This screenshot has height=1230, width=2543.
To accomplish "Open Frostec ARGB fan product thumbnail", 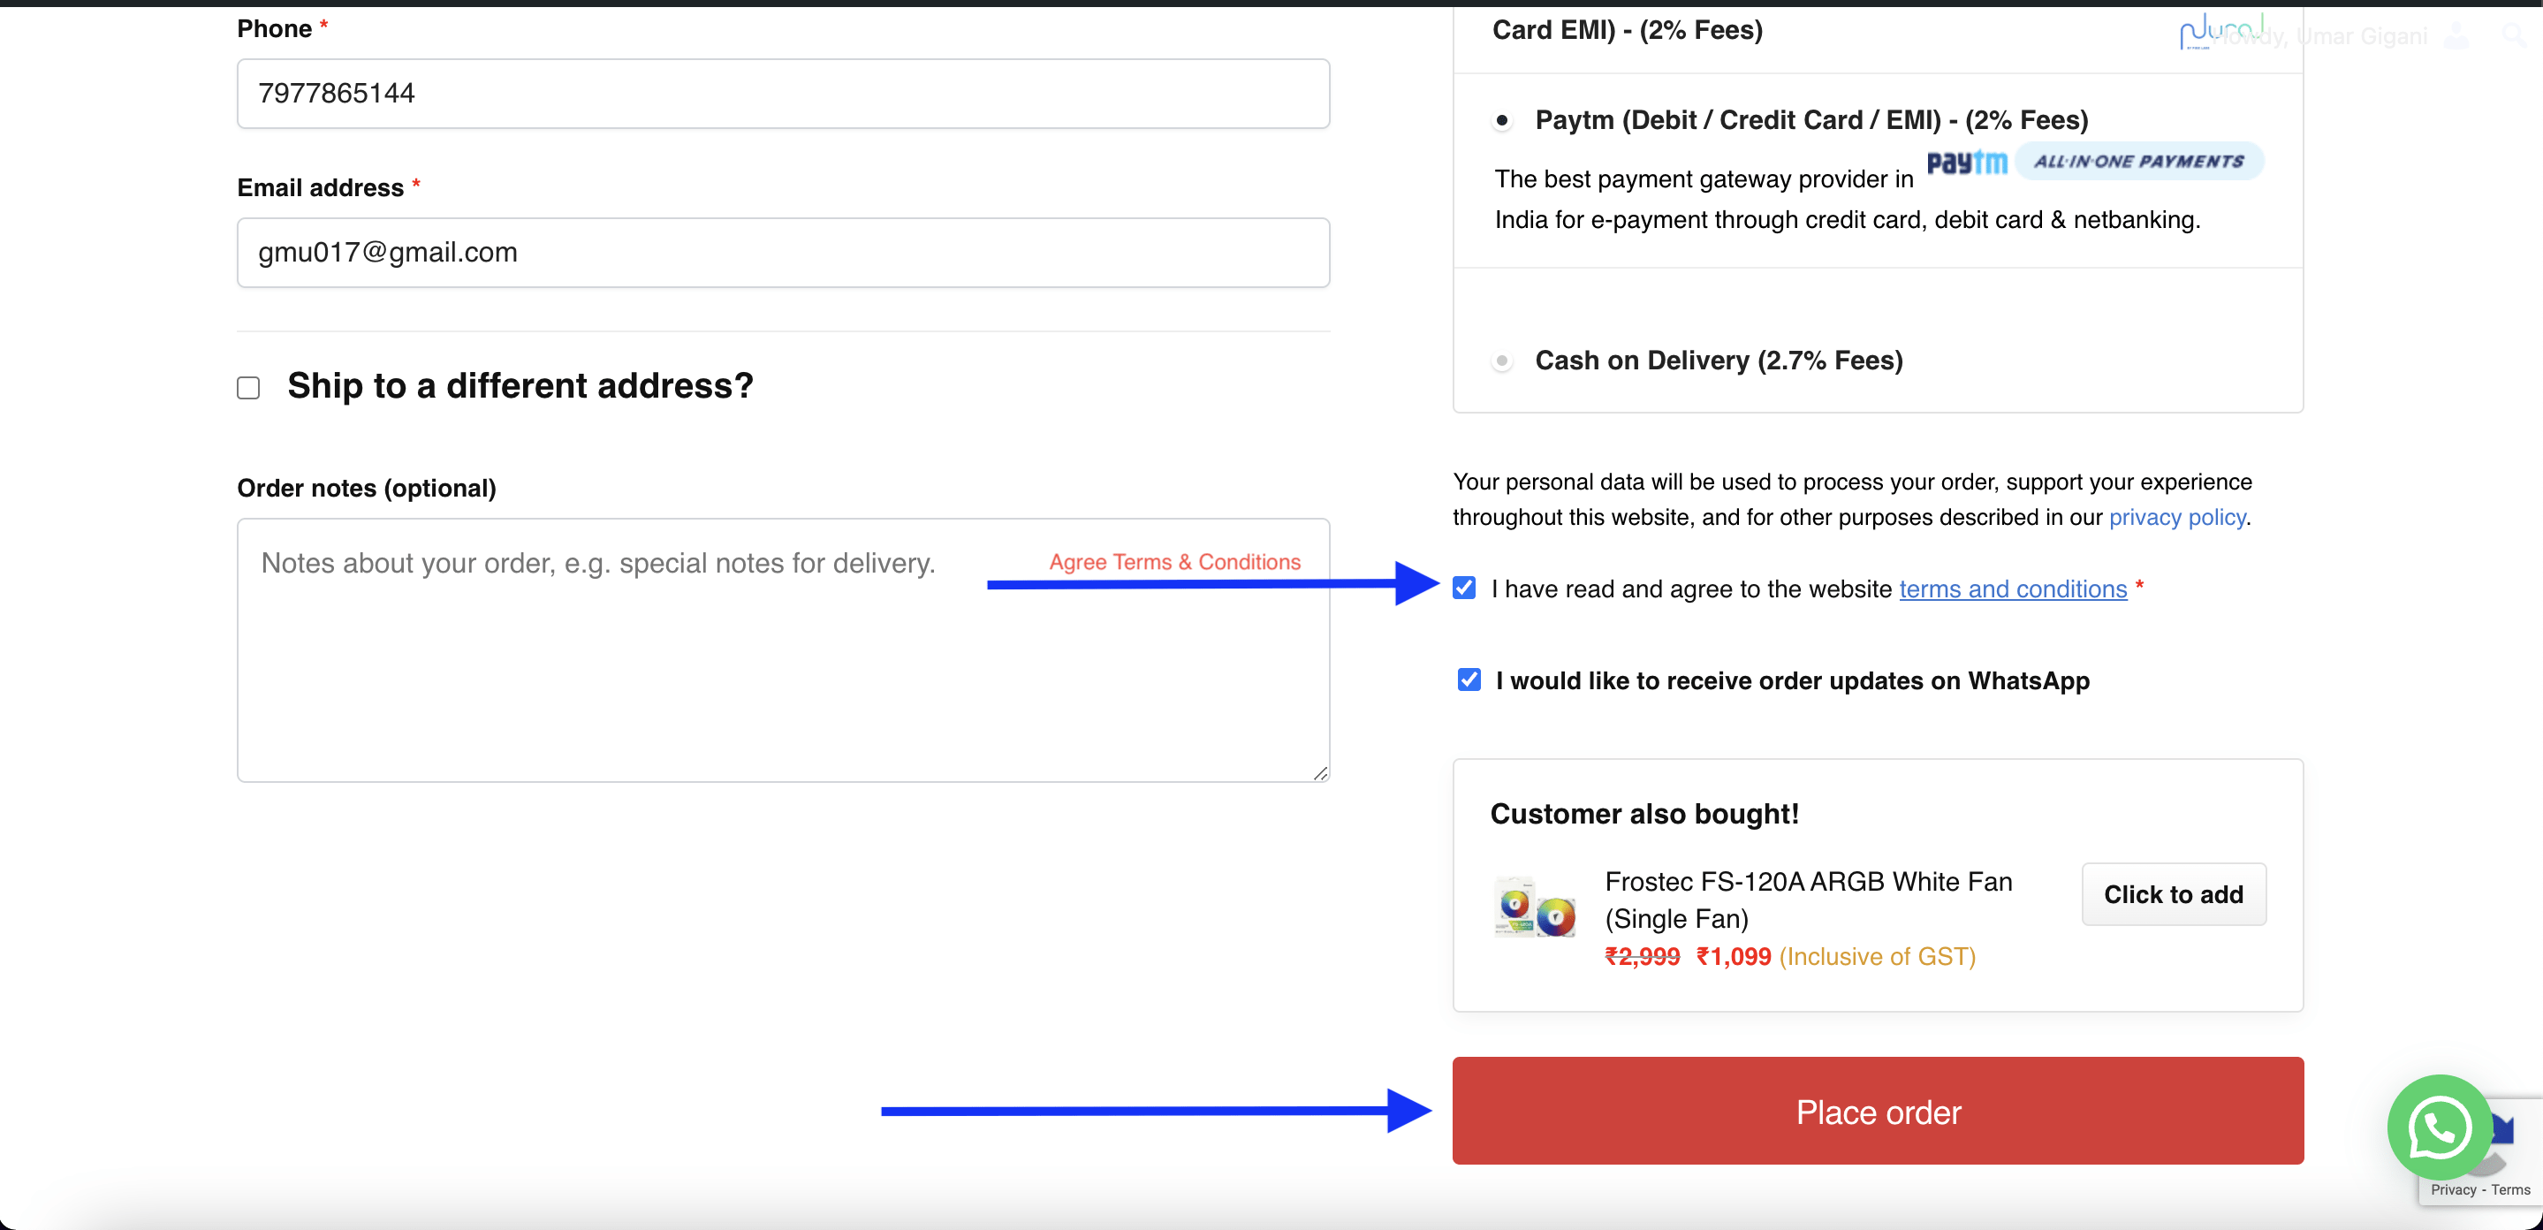I will coord(1534,907).
